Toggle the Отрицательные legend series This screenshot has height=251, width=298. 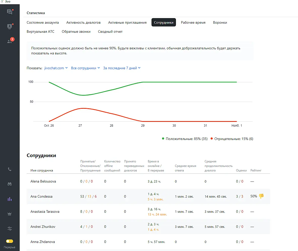pos(232,139)
